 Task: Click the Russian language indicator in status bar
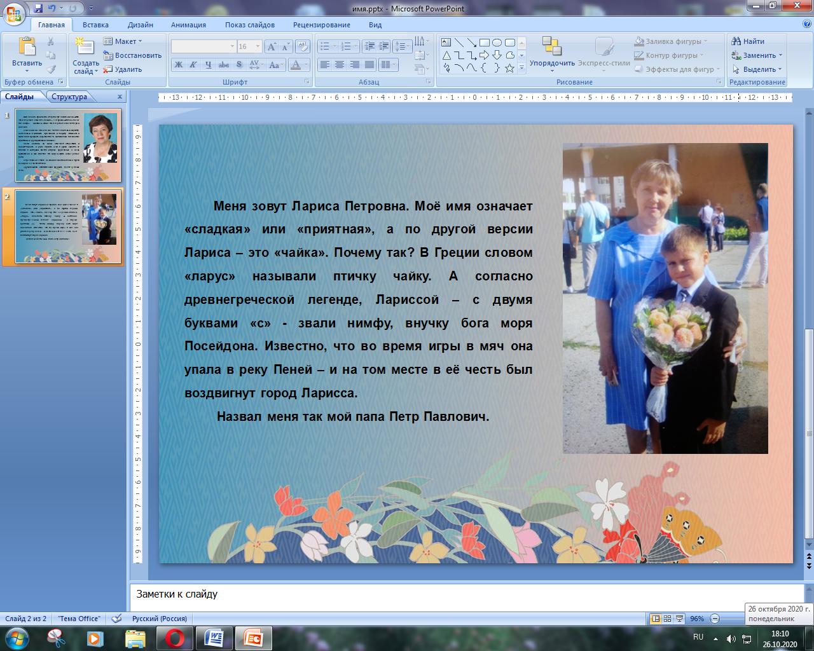159,619
